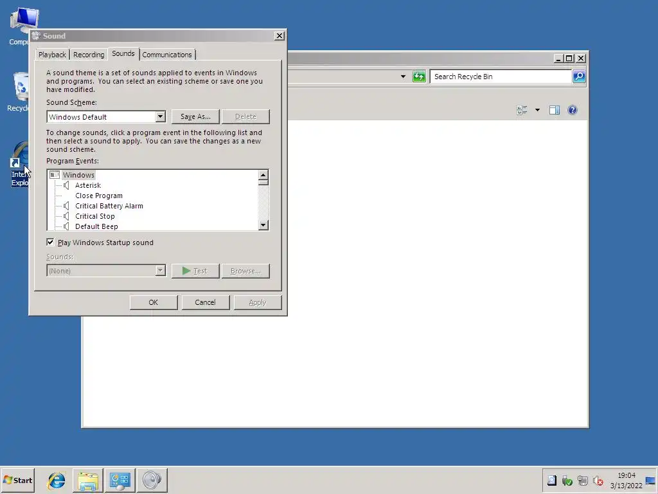This screenshot has height=494, width=658.
Task: Launch Internet Explorer from the taskbar
Action: 57,480
